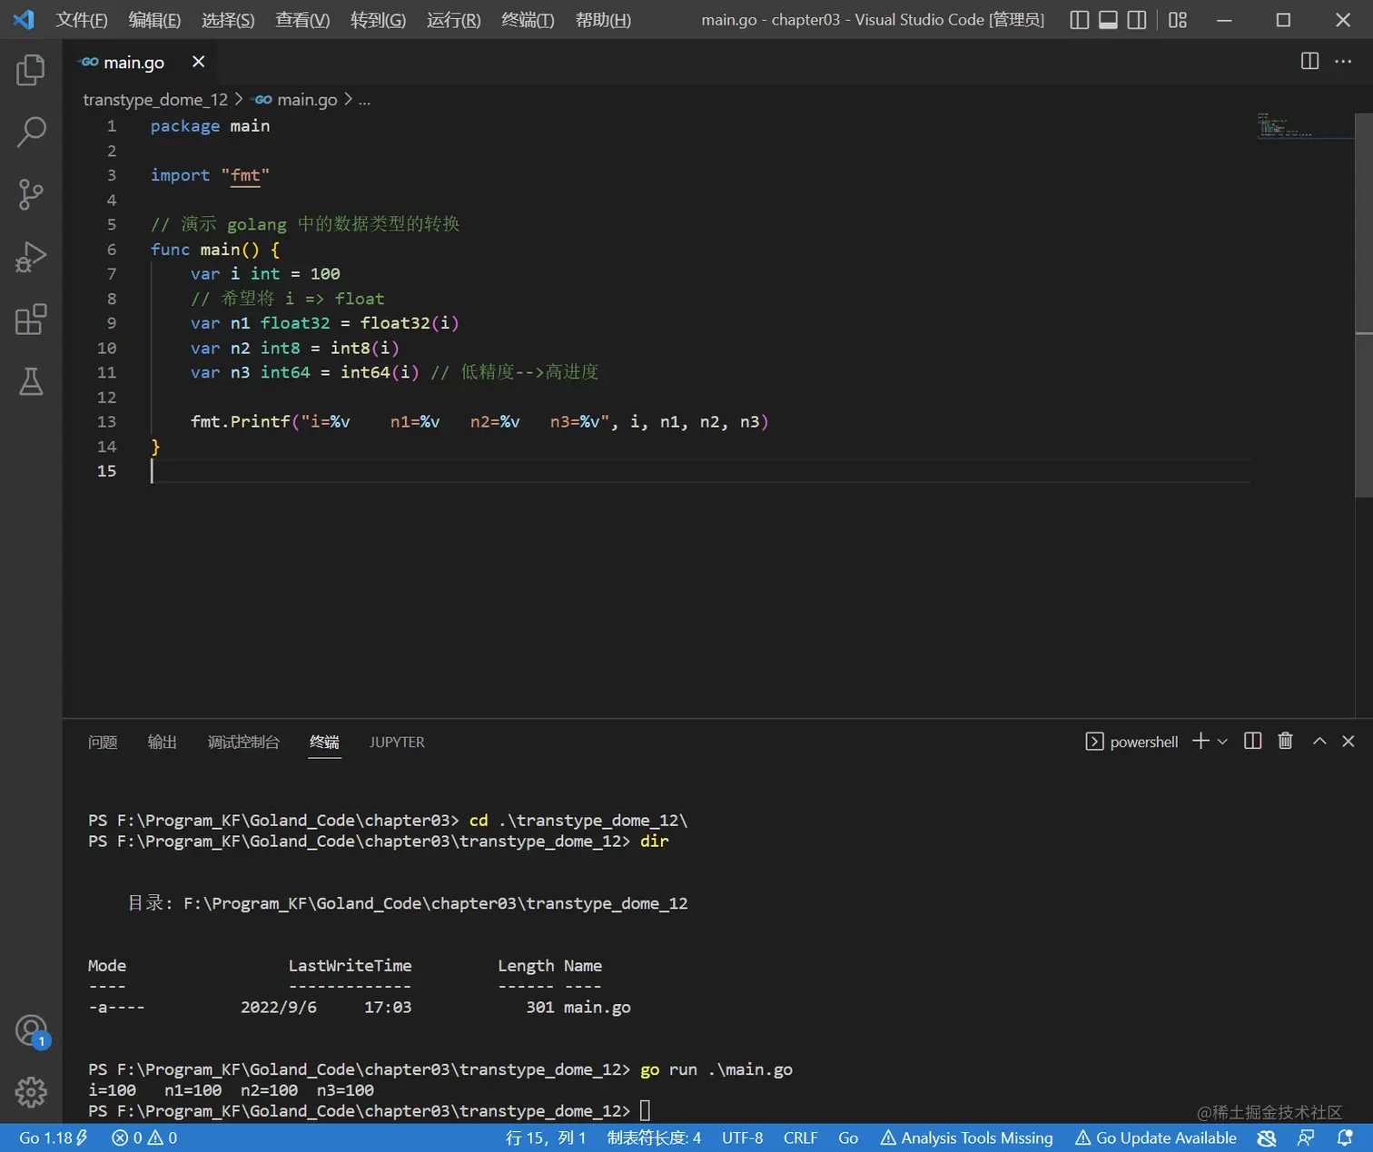Open the Search view in activity bar
1373x1152 pixels.
[x=31, y=132]
